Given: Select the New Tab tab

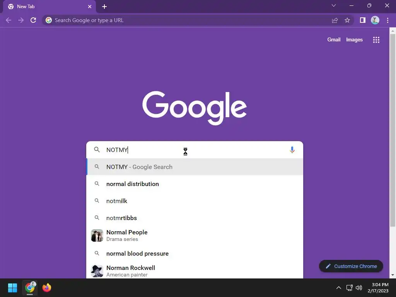Looking at the screenshot, I should [49, 7].
